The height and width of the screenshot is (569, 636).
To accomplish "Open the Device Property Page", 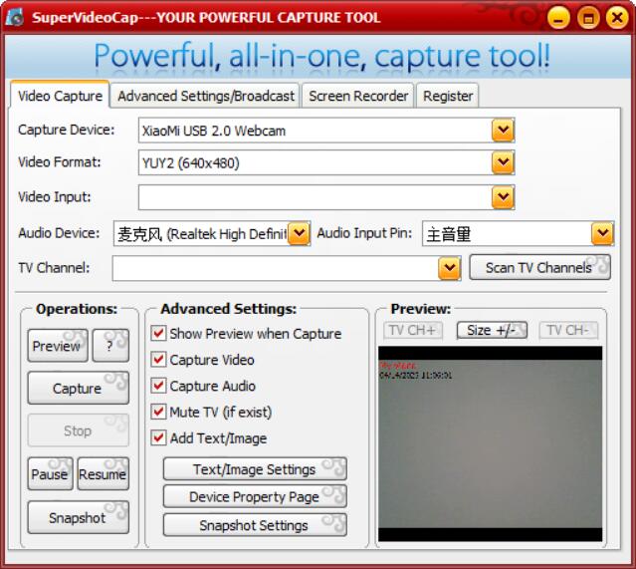I will tap(255, 496).
